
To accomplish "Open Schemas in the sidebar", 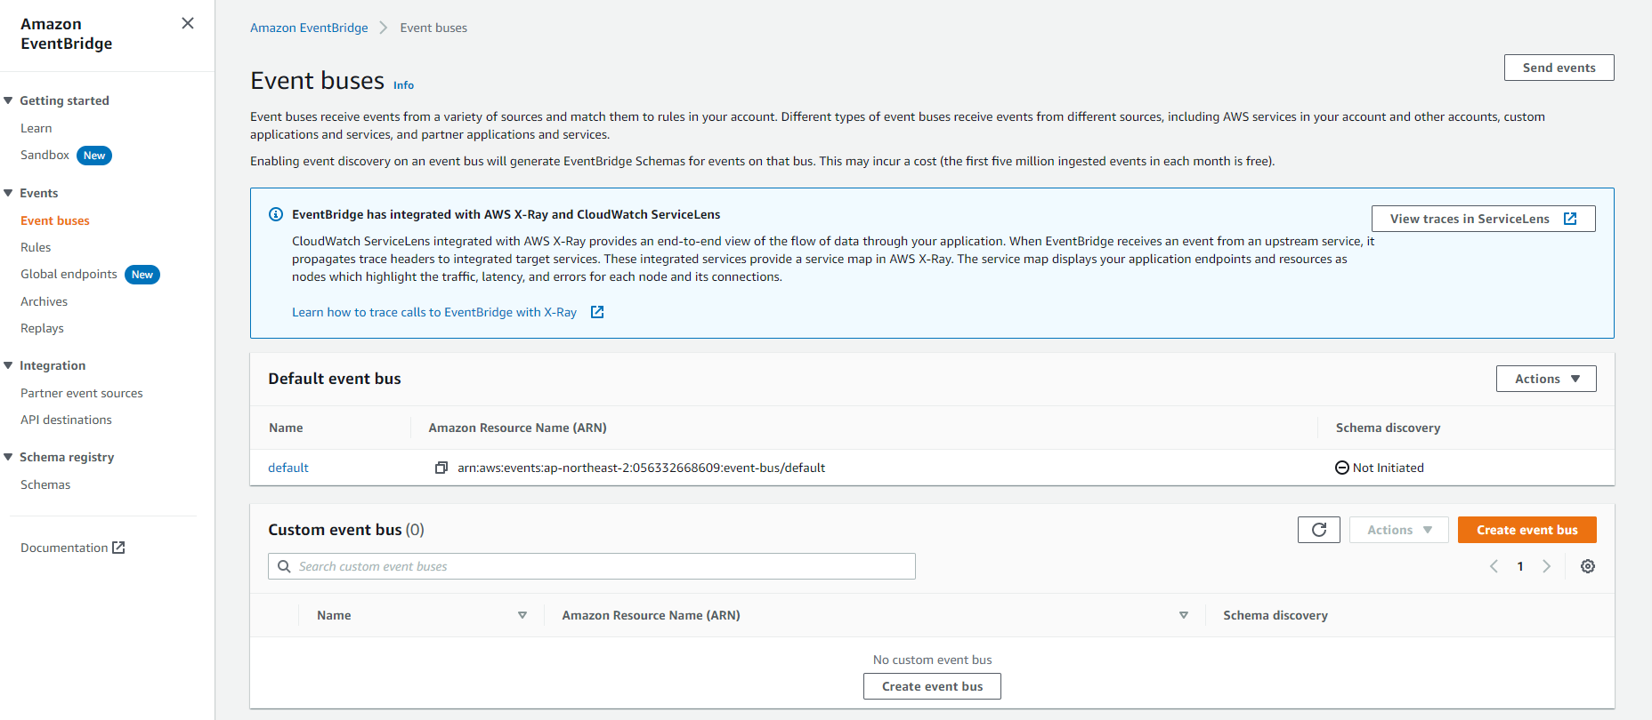I will [x=45, y=484].
